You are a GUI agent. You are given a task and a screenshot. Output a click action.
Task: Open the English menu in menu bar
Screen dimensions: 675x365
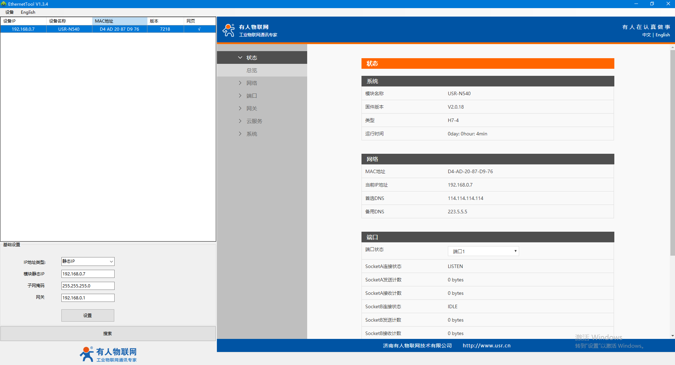[28, 12]
